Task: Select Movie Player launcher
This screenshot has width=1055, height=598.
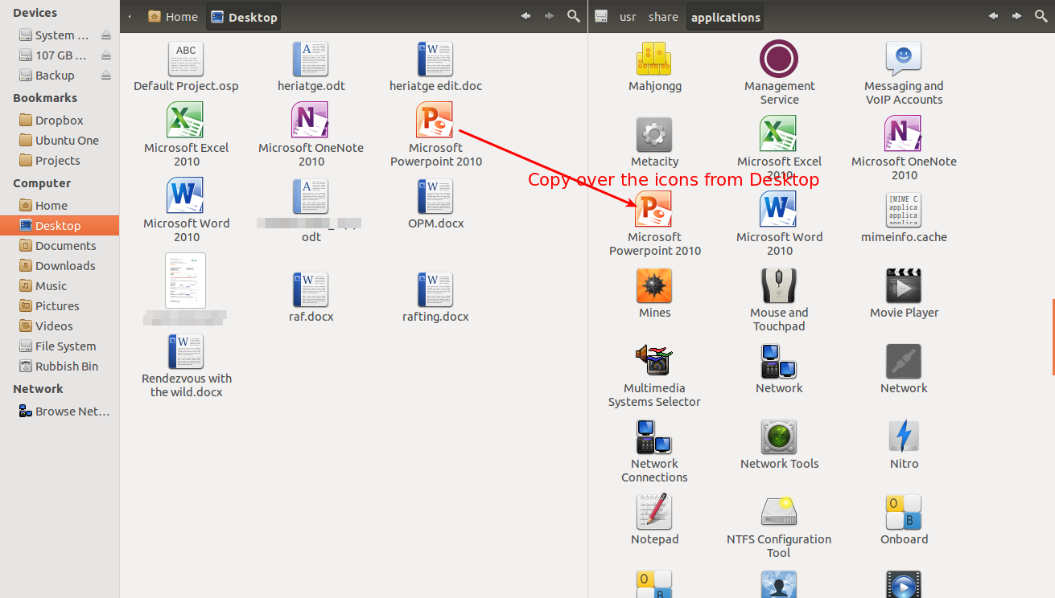Action: tap(904, 285)
